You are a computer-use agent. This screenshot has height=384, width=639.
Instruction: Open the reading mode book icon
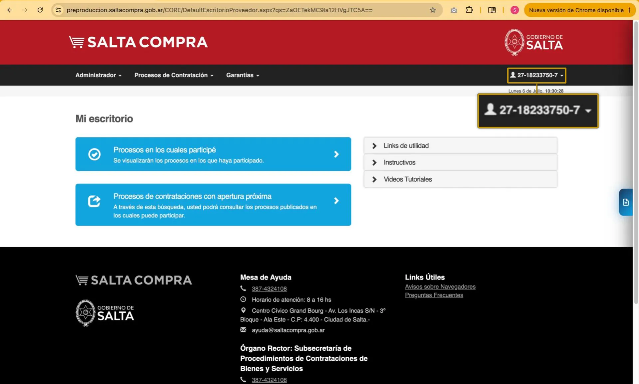(x=492, y=10)
